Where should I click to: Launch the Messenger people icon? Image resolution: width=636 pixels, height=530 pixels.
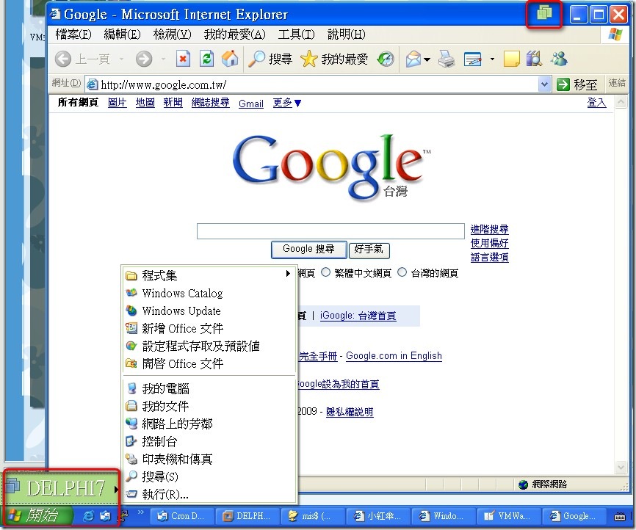point(559,59)
